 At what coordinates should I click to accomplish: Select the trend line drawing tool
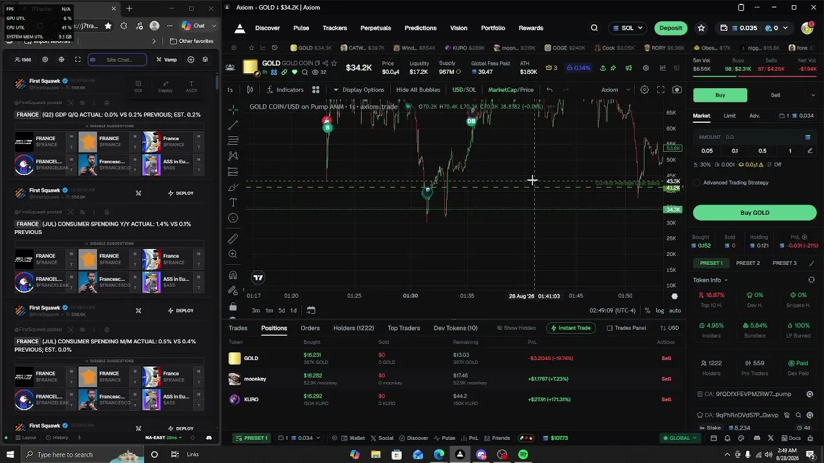(x=233, y=125)
